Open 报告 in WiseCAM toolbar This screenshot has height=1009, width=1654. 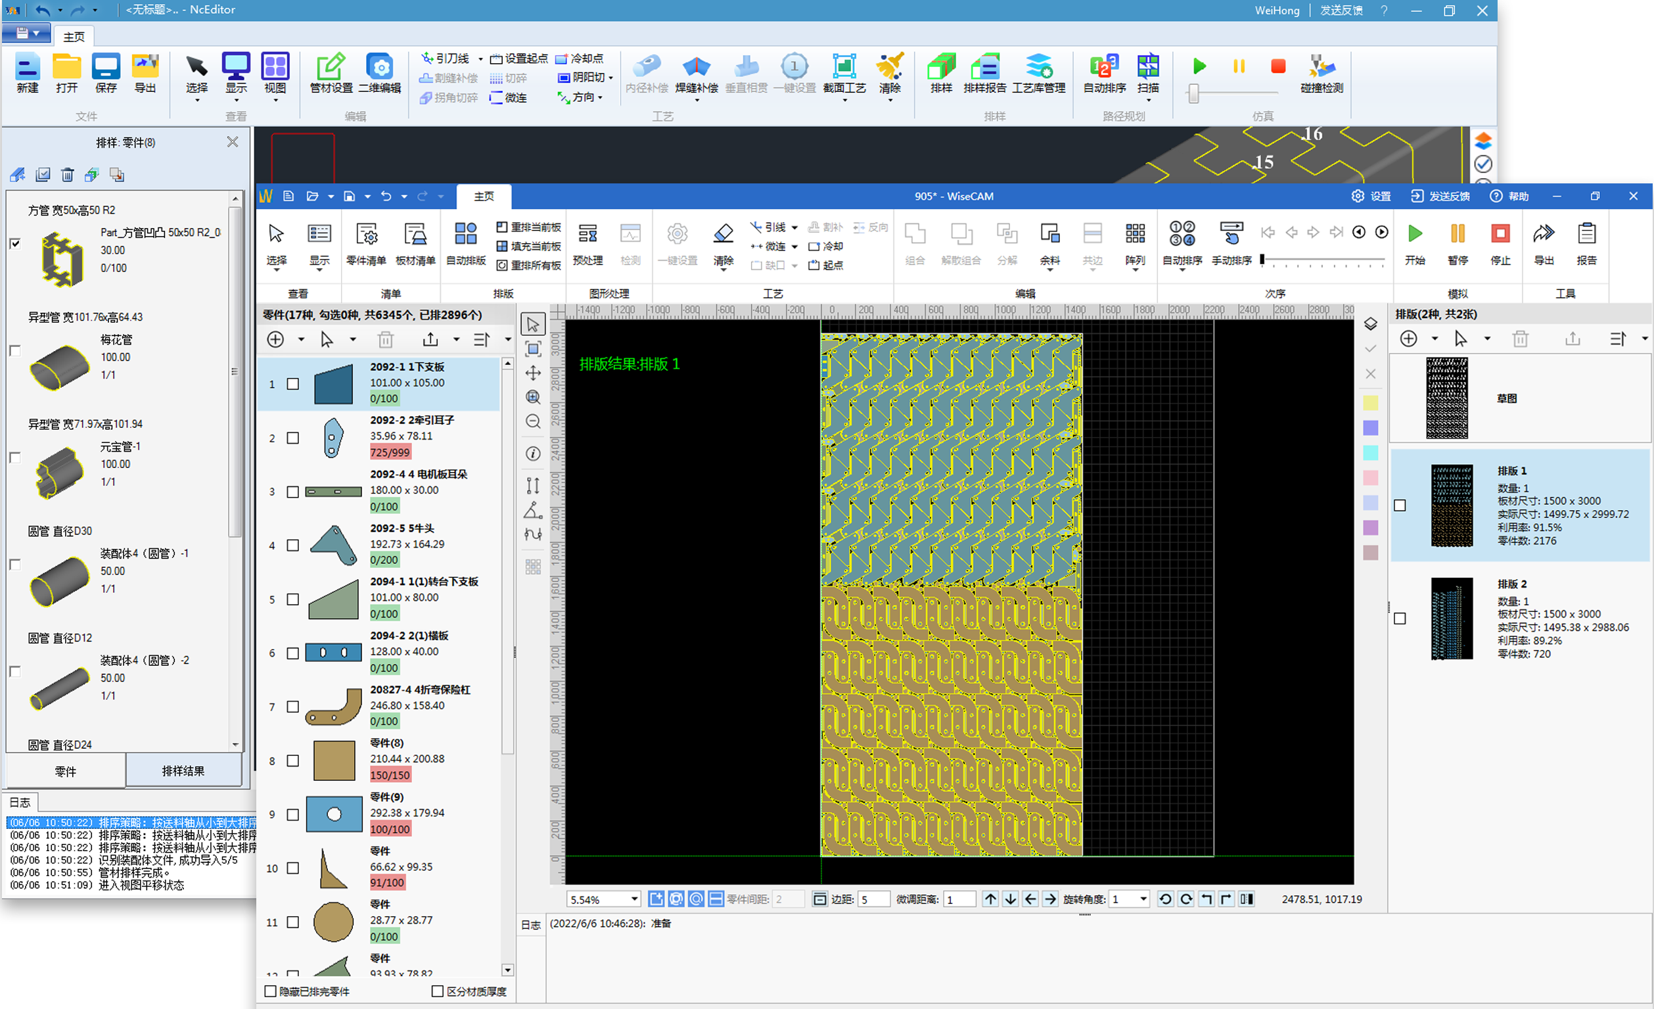pyautogui.click(x=1586, y=243)
